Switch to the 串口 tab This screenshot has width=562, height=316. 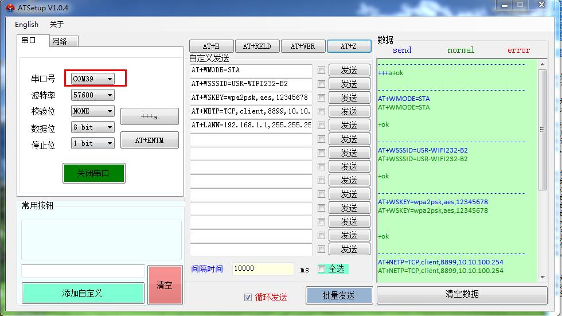(33, 40)
